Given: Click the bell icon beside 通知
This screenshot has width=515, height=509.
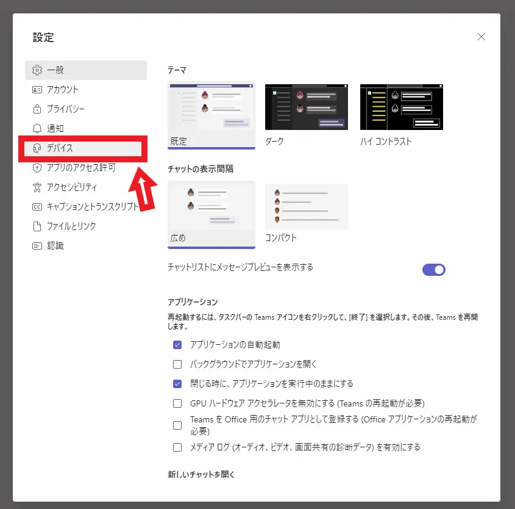Looking at the screenshot, I should tap(37, 129).
